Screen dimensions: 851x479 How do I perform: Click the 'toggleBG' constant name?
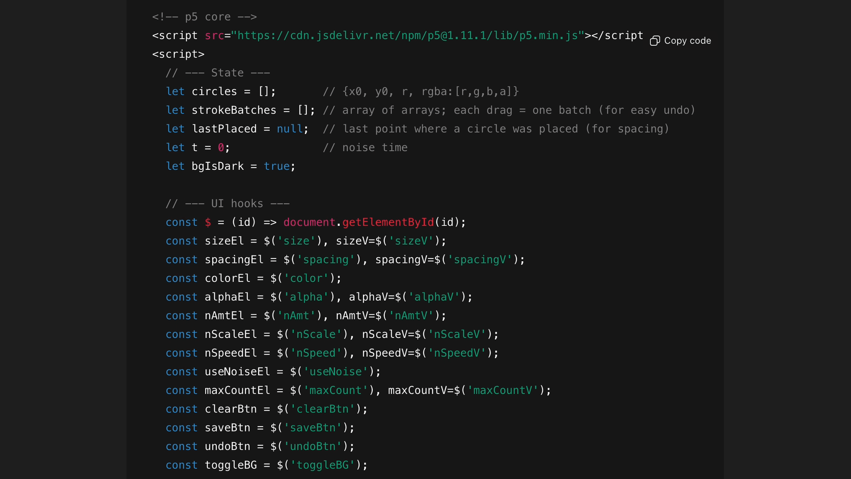tap(230, 465)
